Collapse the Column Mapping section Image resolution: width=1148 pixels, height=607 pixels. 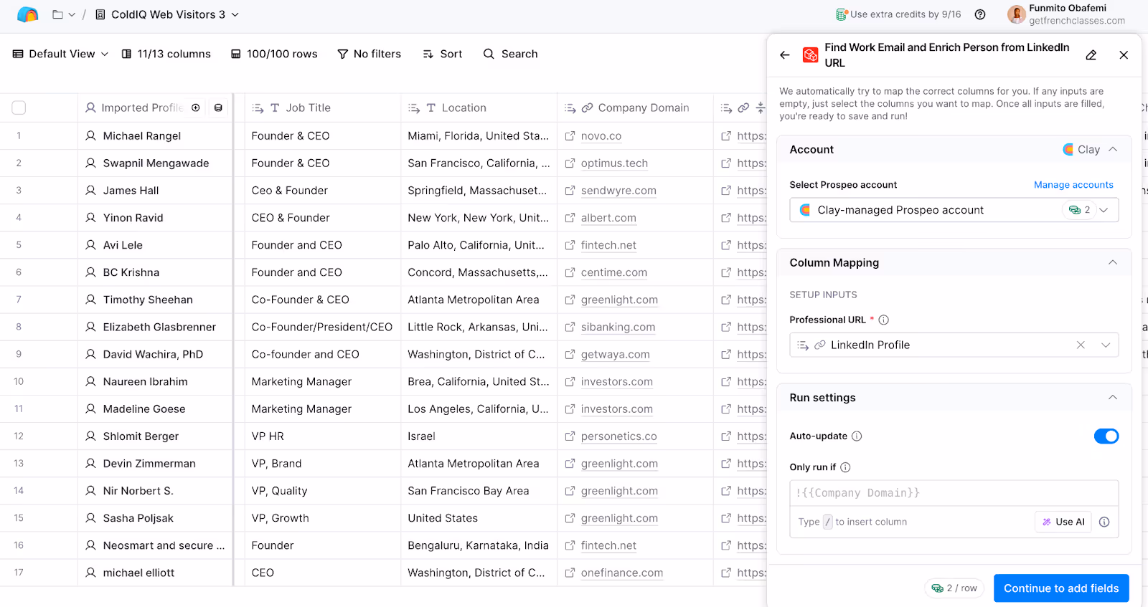(x=1113, y=262)
